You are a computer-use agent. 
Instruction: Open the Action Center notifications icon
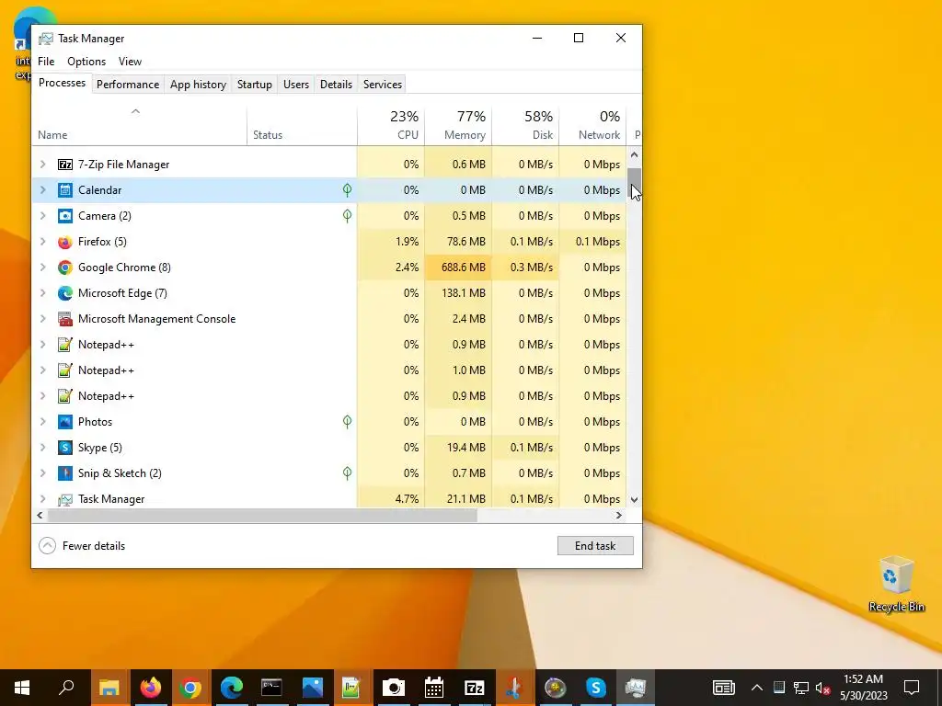tap(912, 688)
